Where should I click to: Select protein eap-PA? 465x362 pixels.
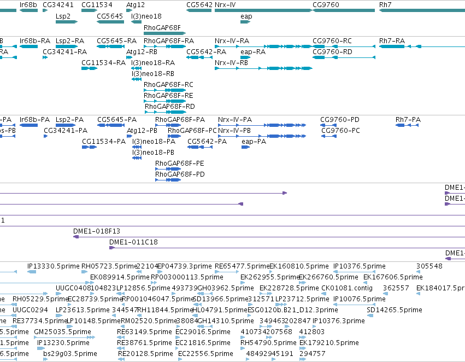254,142
